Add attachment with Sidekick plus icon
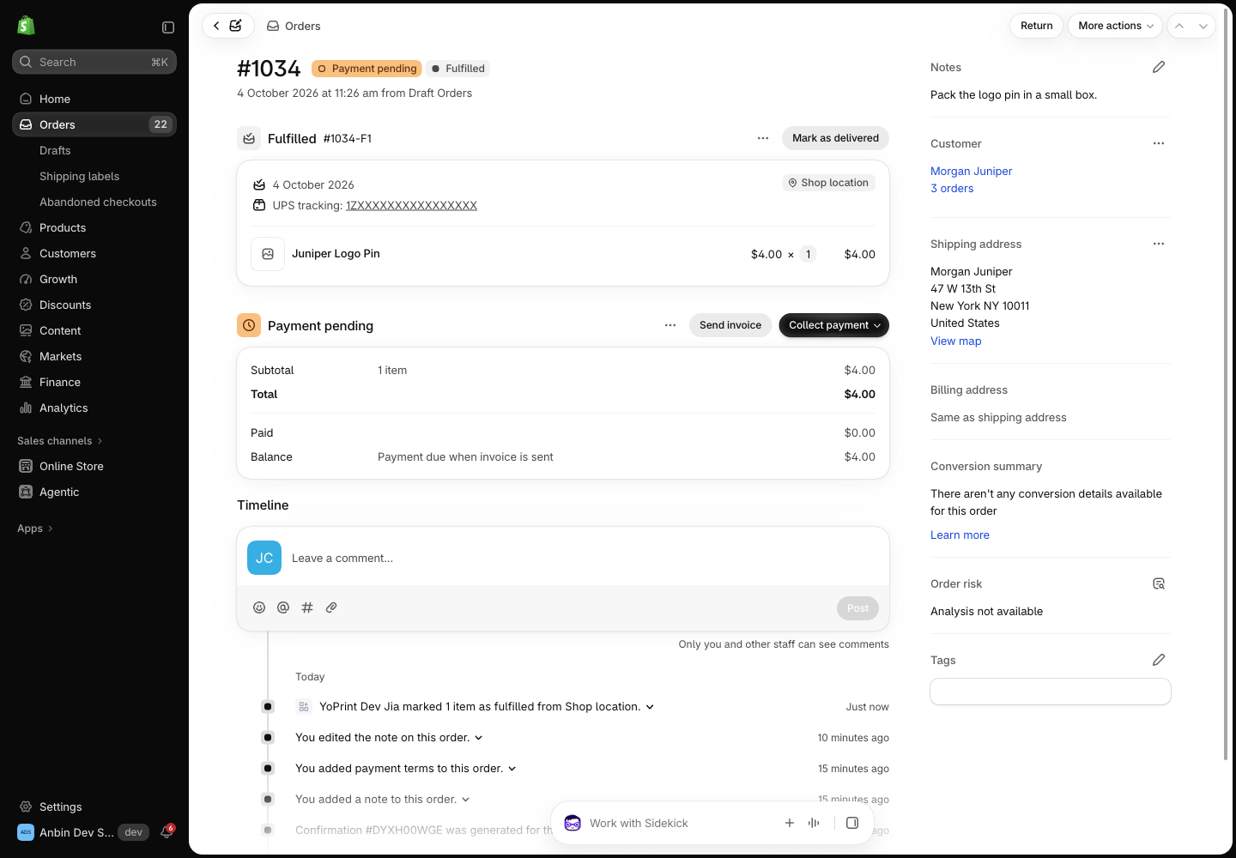 [x=790, y=823]
